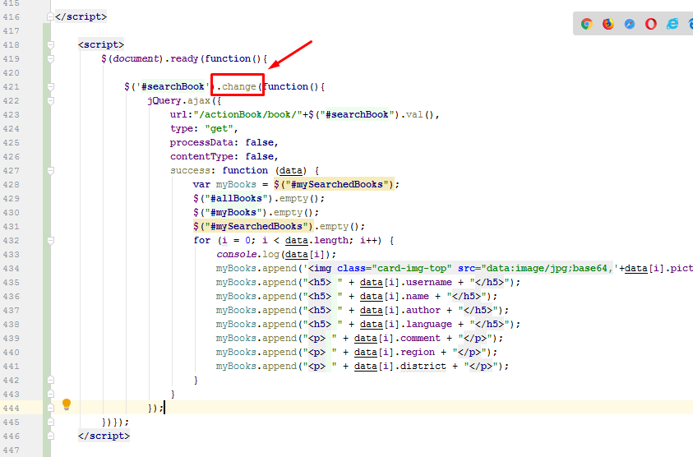Click the yellow lightbulb intention icon
The width and height of the screenshot is (693, 457).
click(67, 404)
